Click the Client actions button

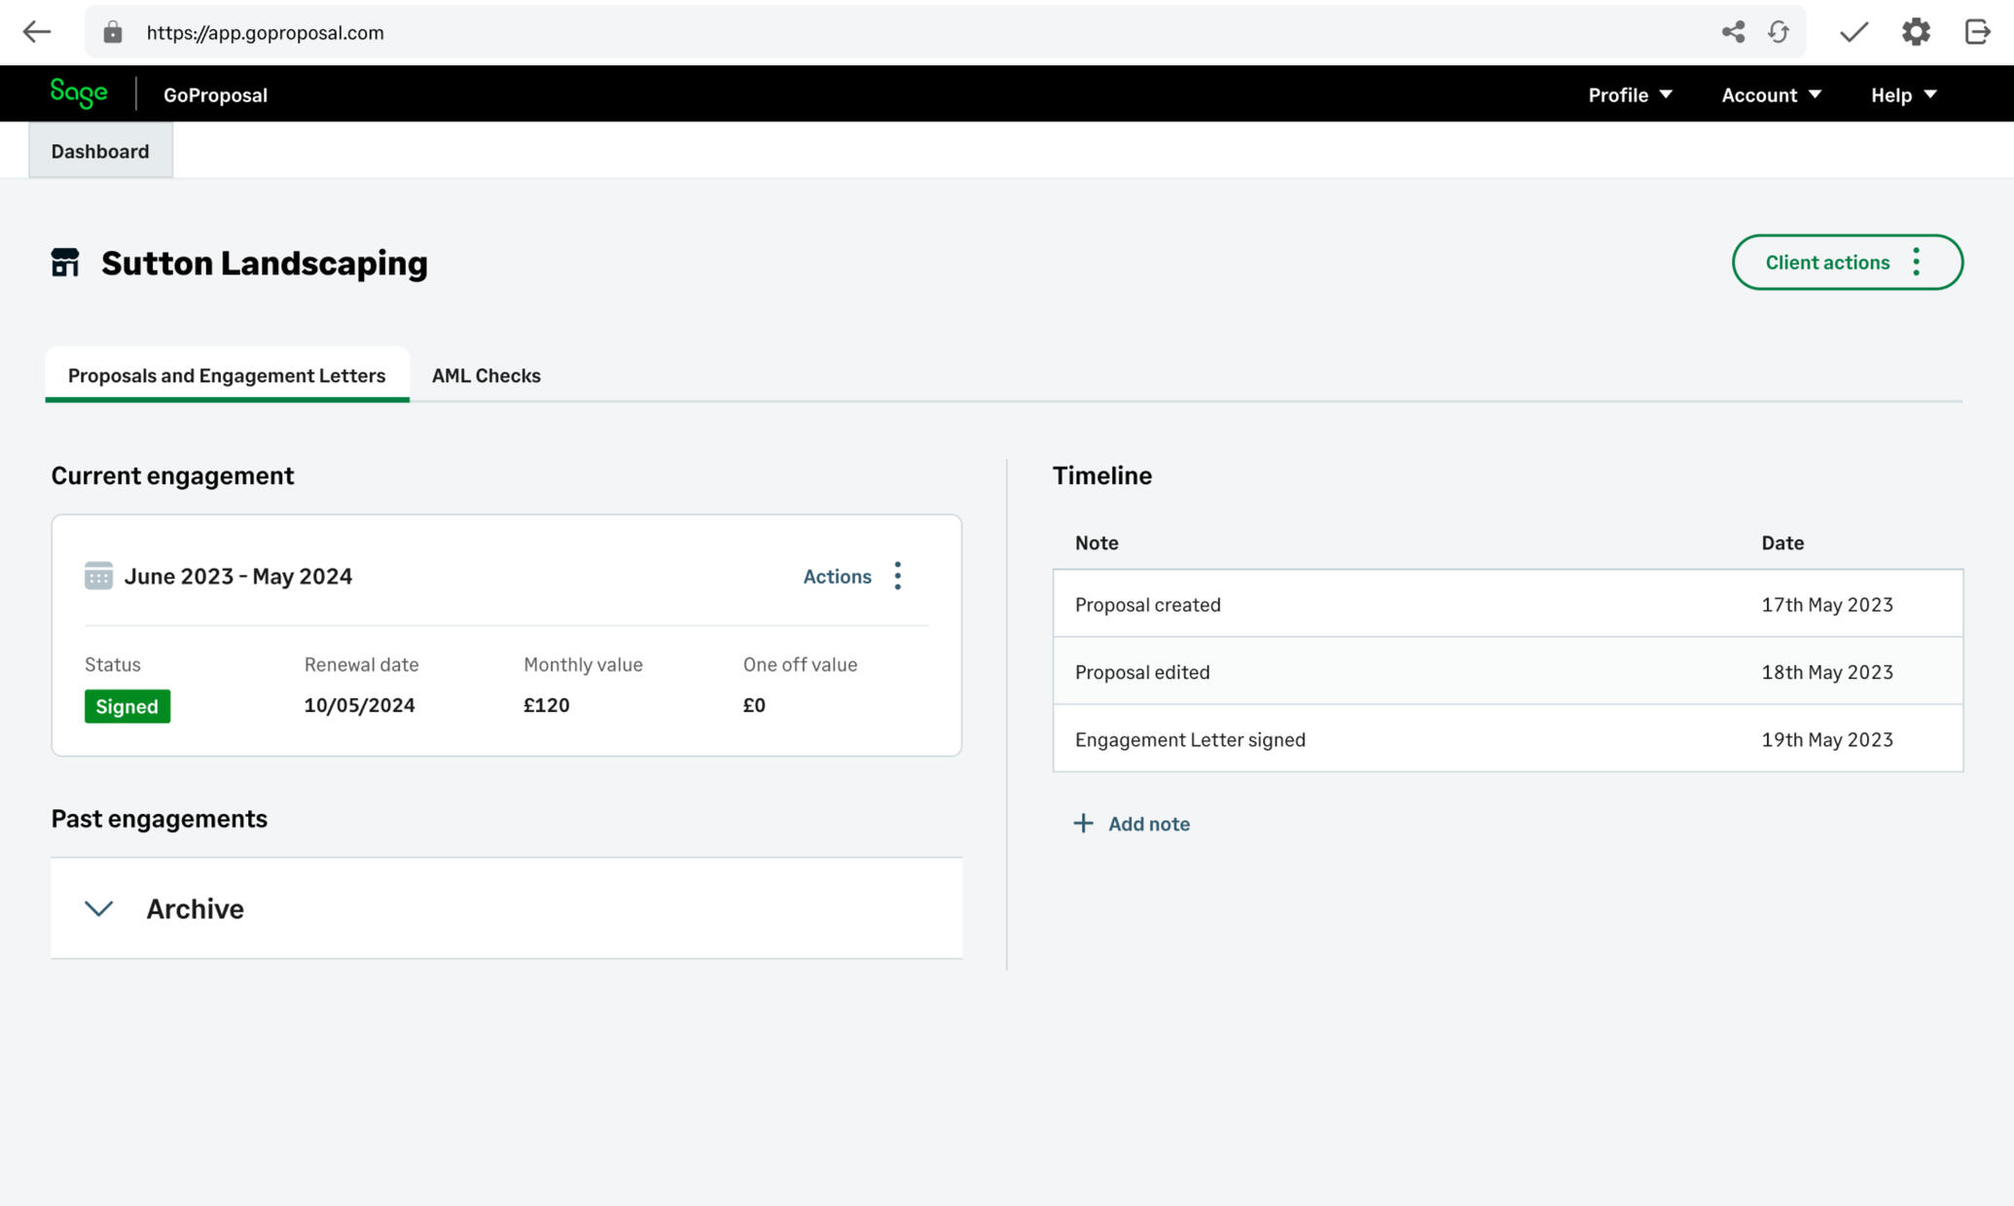tap(1846, 263)
